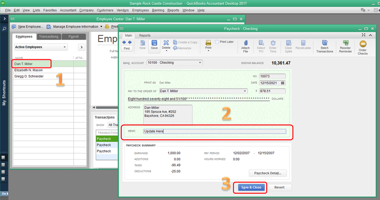Click Create a Copy icon
This screenshot has width=380, height=200.
tap(175, 42)
